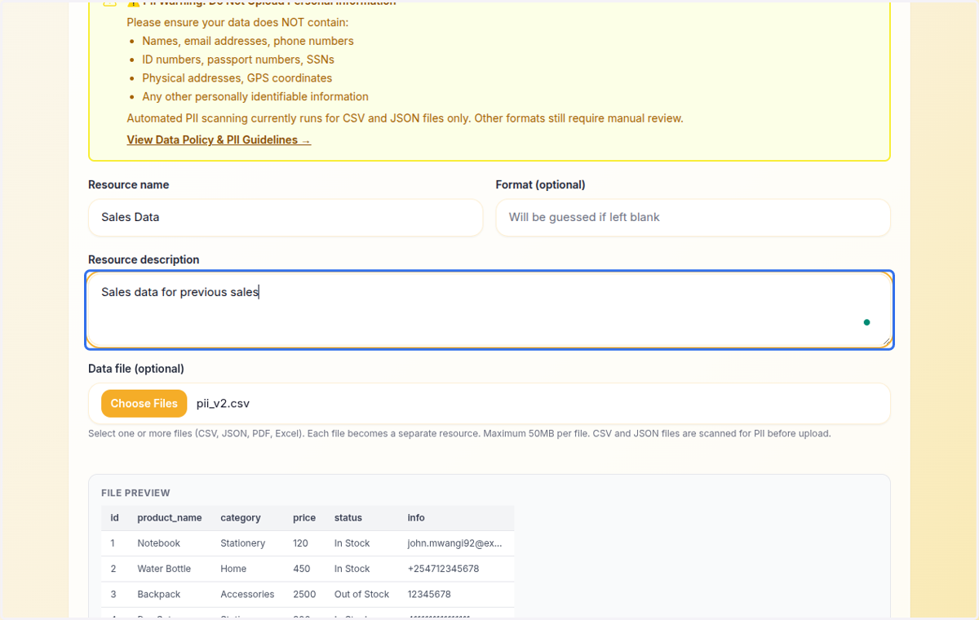Click the Out of Stock status cell

[x=362, y=595]
